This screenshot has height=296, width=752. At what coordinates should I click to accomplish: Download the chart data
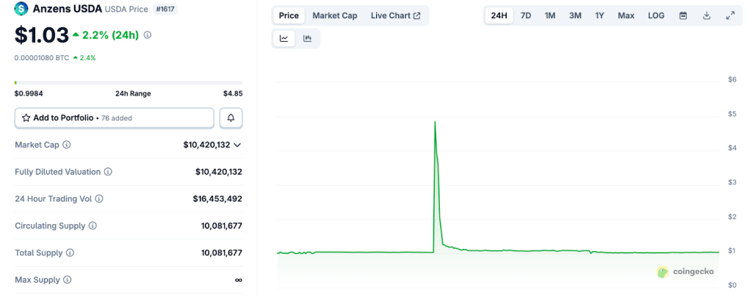tap(706, 15)
